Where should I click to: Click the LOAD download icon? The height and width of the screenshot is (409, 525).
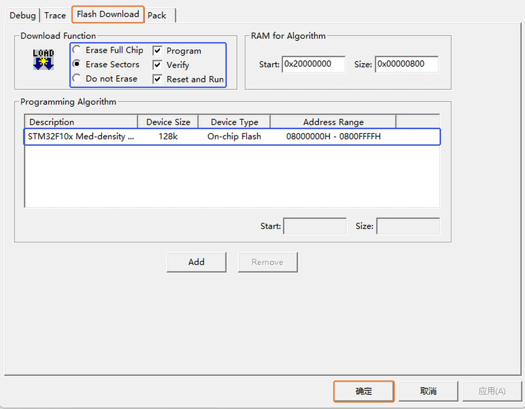pos(44,59)
